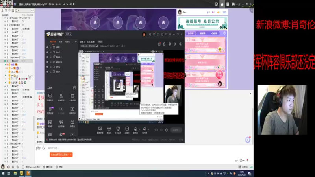Click the lock icon in streaming app header toolbar
This screenshot has width=315, height=177.
point(164,44)
